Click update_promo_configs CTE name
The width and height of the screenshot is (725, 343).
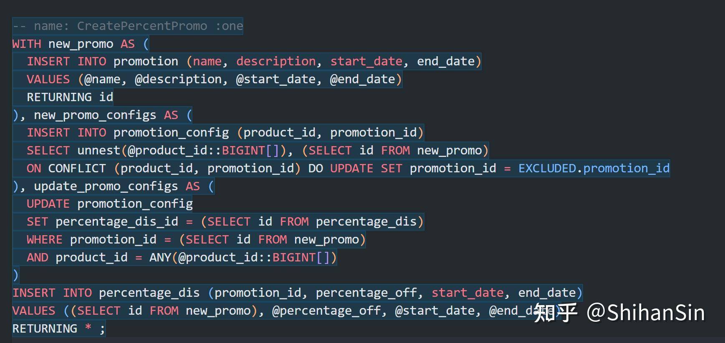click(106, 186)
